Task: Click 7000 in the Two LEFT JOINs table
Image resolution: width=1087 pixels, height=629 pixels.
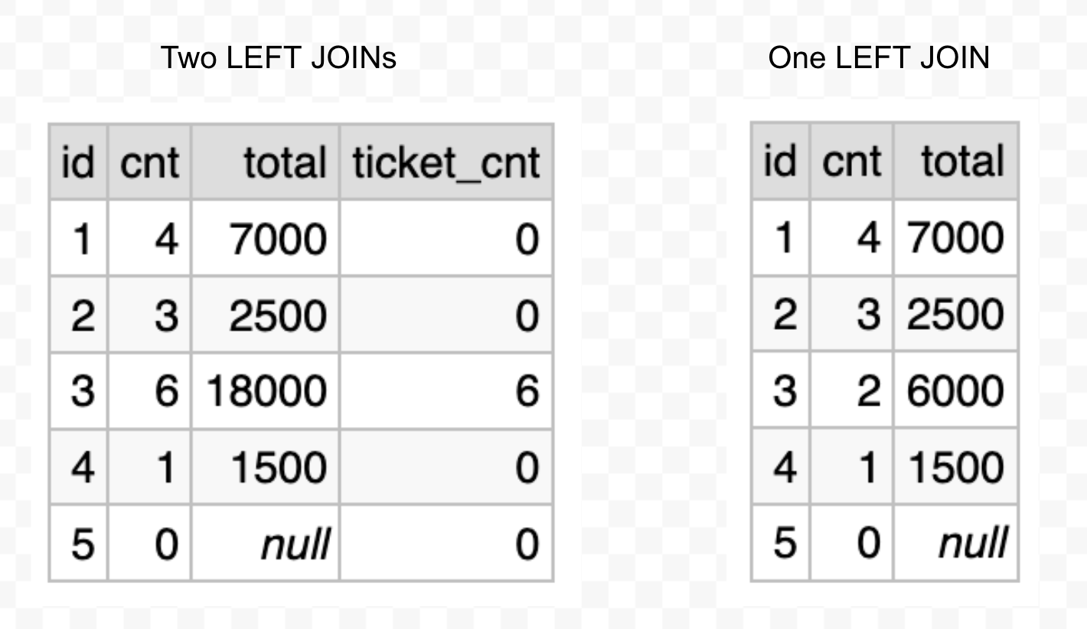Action: 277,239
